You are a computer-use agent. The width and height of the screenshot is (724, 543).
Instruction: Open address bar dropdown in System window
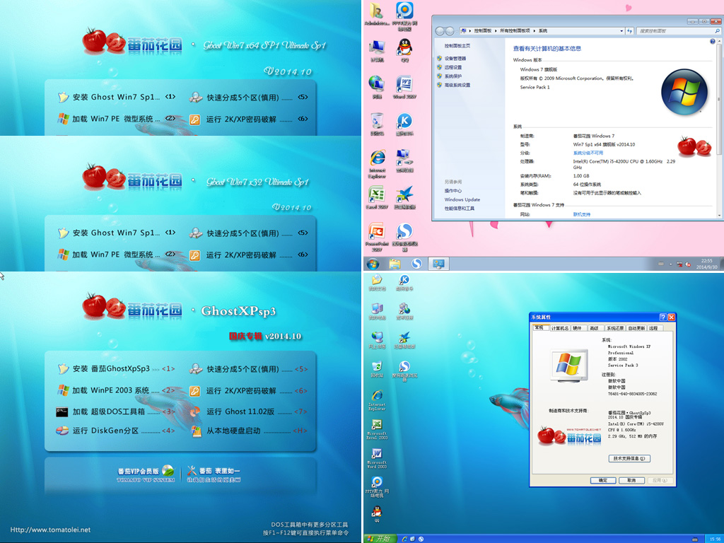[x=621, y=31]
